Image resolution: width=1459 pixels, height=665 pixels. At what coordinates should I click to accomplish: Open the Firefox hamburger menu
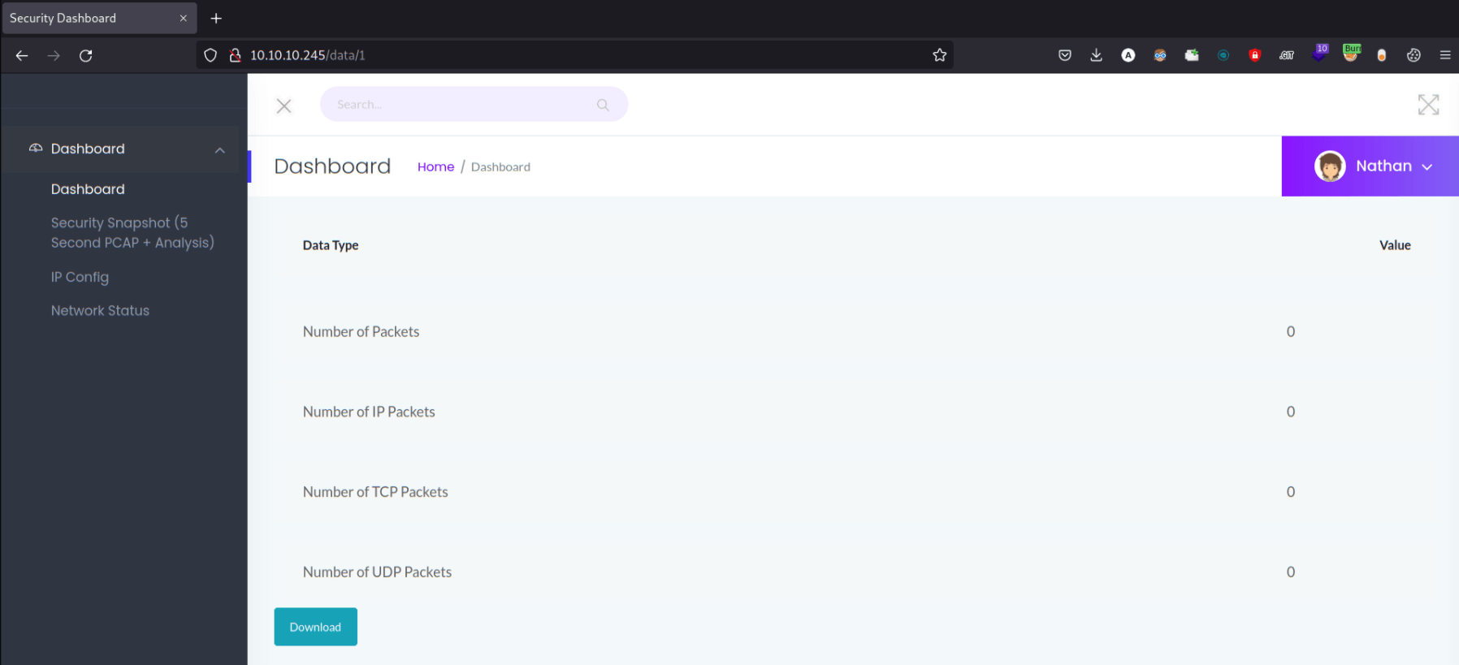click(1444, 55)
